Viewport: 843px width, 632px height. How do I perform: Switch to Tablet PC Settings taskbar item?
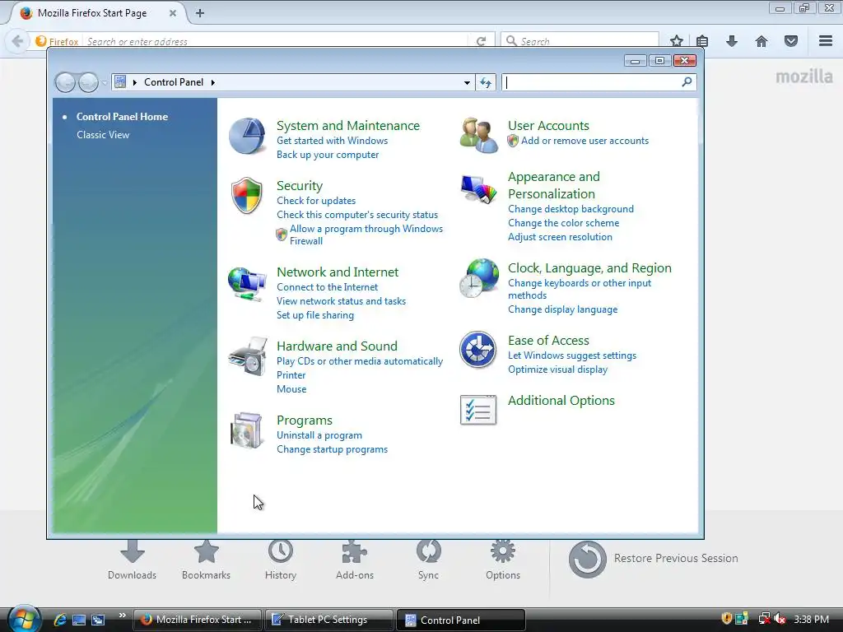coord(328,620)
